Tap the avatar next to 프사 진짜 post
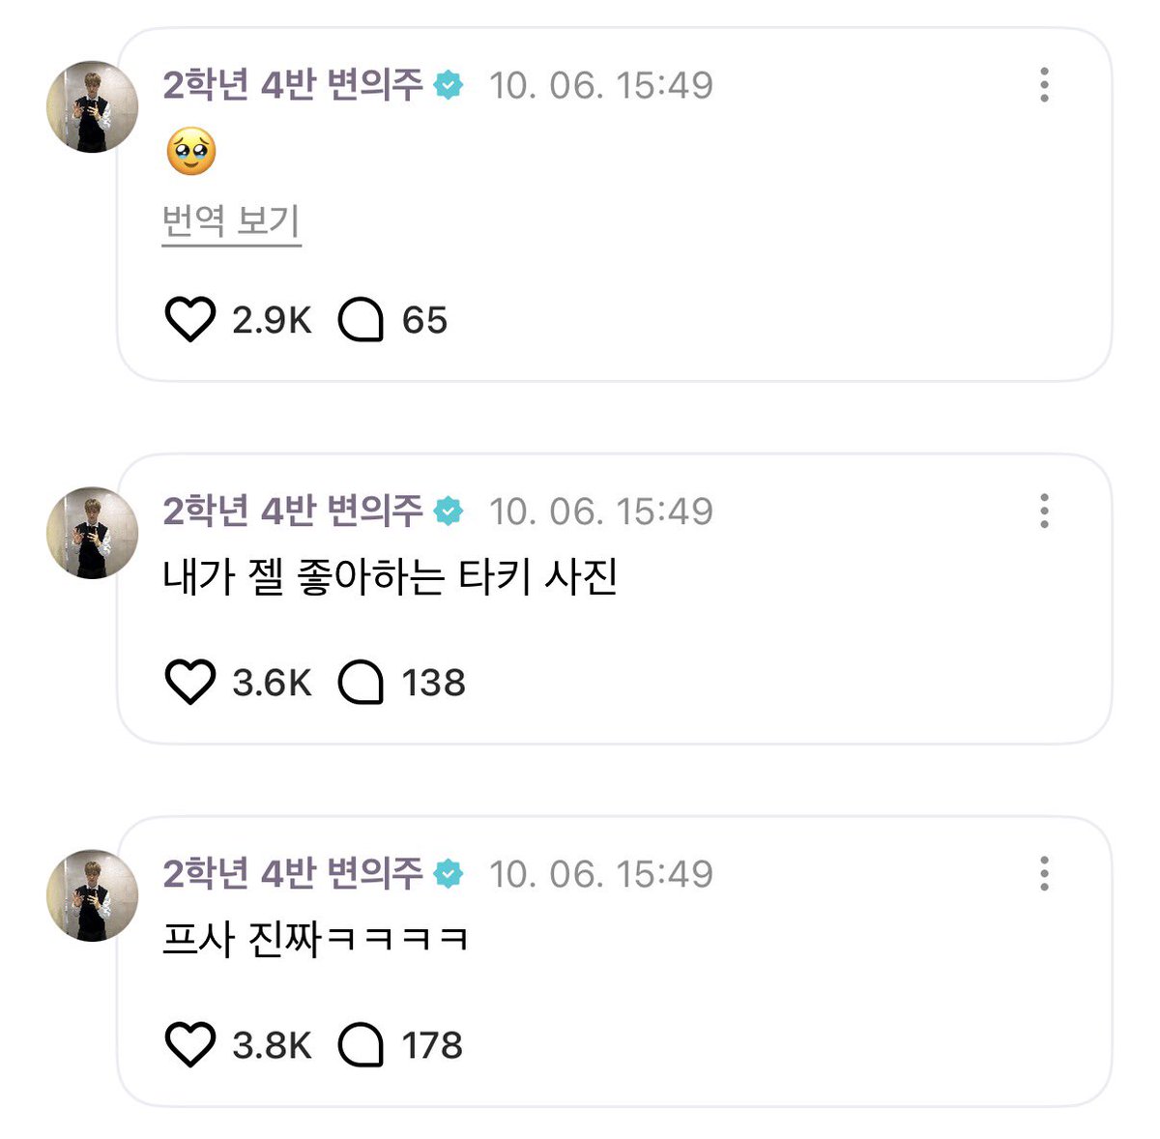This screenshot has height=1139, width=1160. [x=93, y=895]
